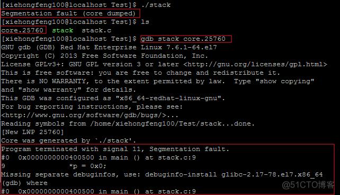This screenshot has width=340, height=195.
Task: Click the 'Segmentation fault (core dumped)' message
Action: point(68,13)
